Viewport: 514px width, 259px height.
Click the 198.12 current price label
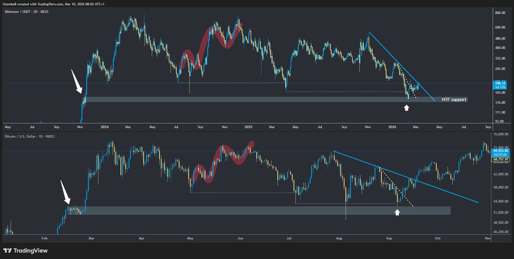click(x=500, y=83)
